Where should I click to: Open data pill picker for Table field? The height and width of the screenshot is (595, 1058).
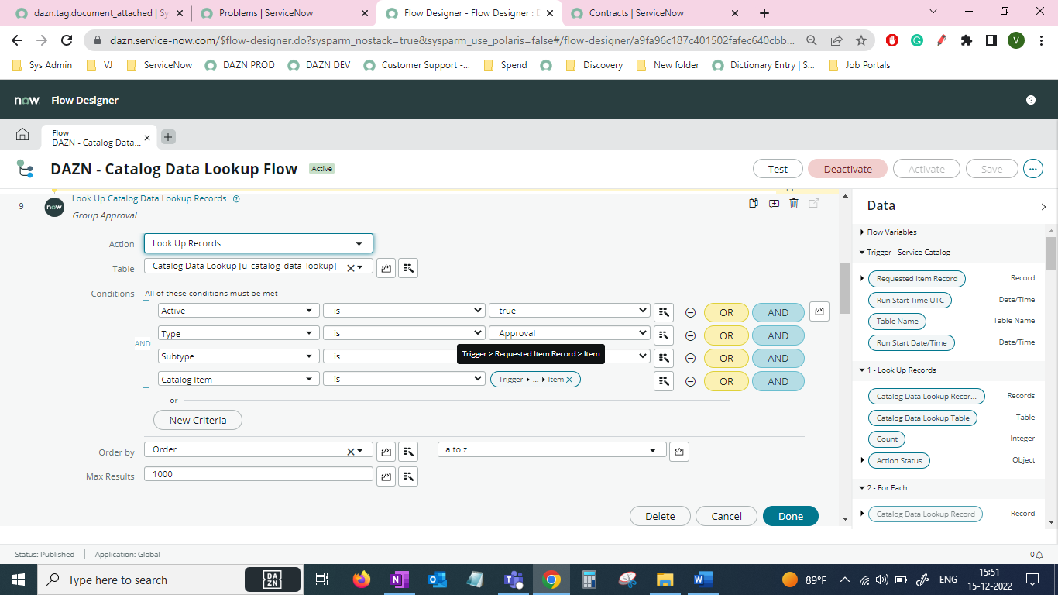408,268
